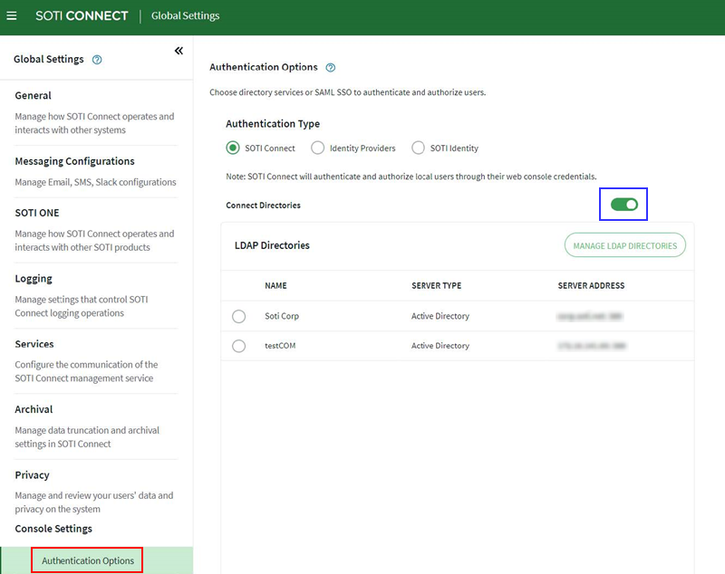
Task: Open help for Global Settings
Action: pyautogui.click(x=97, y=60)
